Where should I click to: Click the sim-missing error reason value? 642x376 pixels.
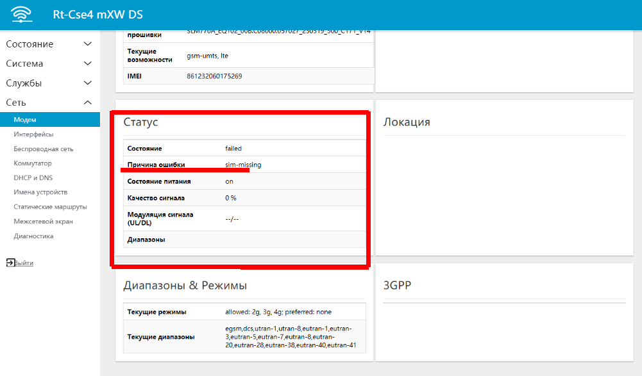[243, 165]
